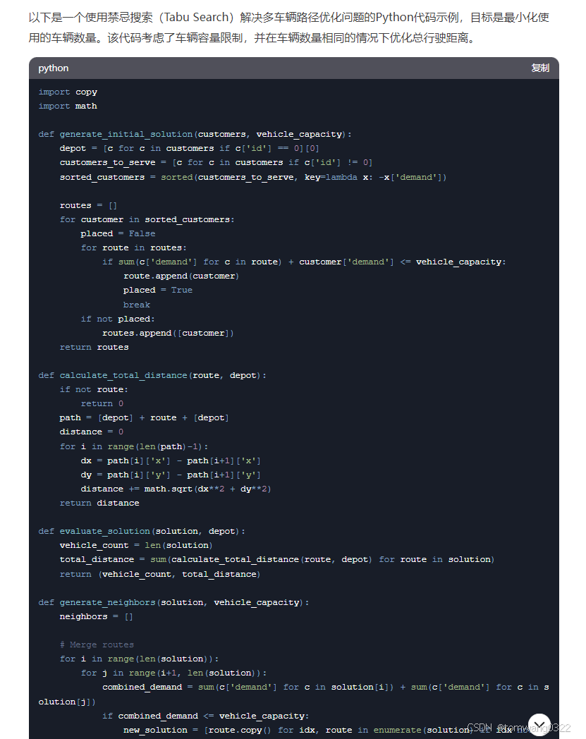This screenshot has height=739, width=586.
Task: Click the '# Merge routes' comment
Action: (97, 645)
